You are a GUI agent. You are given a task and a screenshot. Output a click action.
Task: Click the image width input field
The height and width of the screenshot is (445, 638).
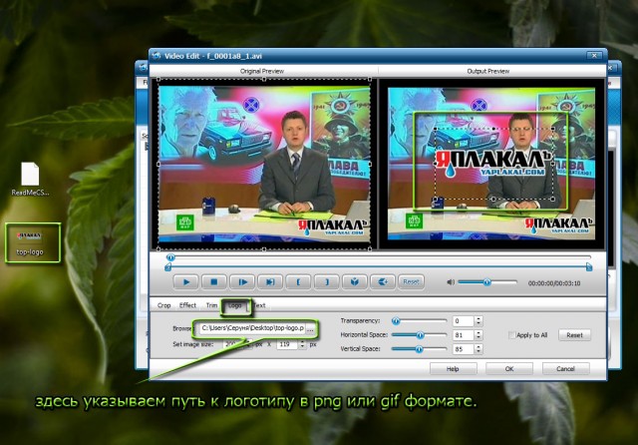click(233, 344)
